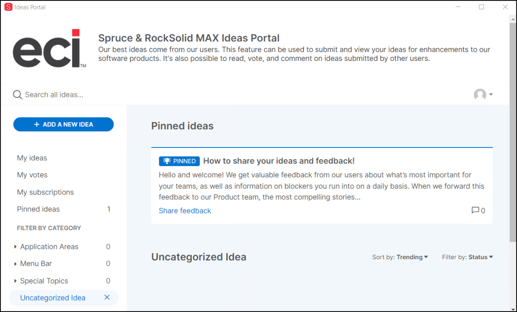517x312 pixels.
Task: Select the Uncategorized Idea category filter
Action: 53,298
